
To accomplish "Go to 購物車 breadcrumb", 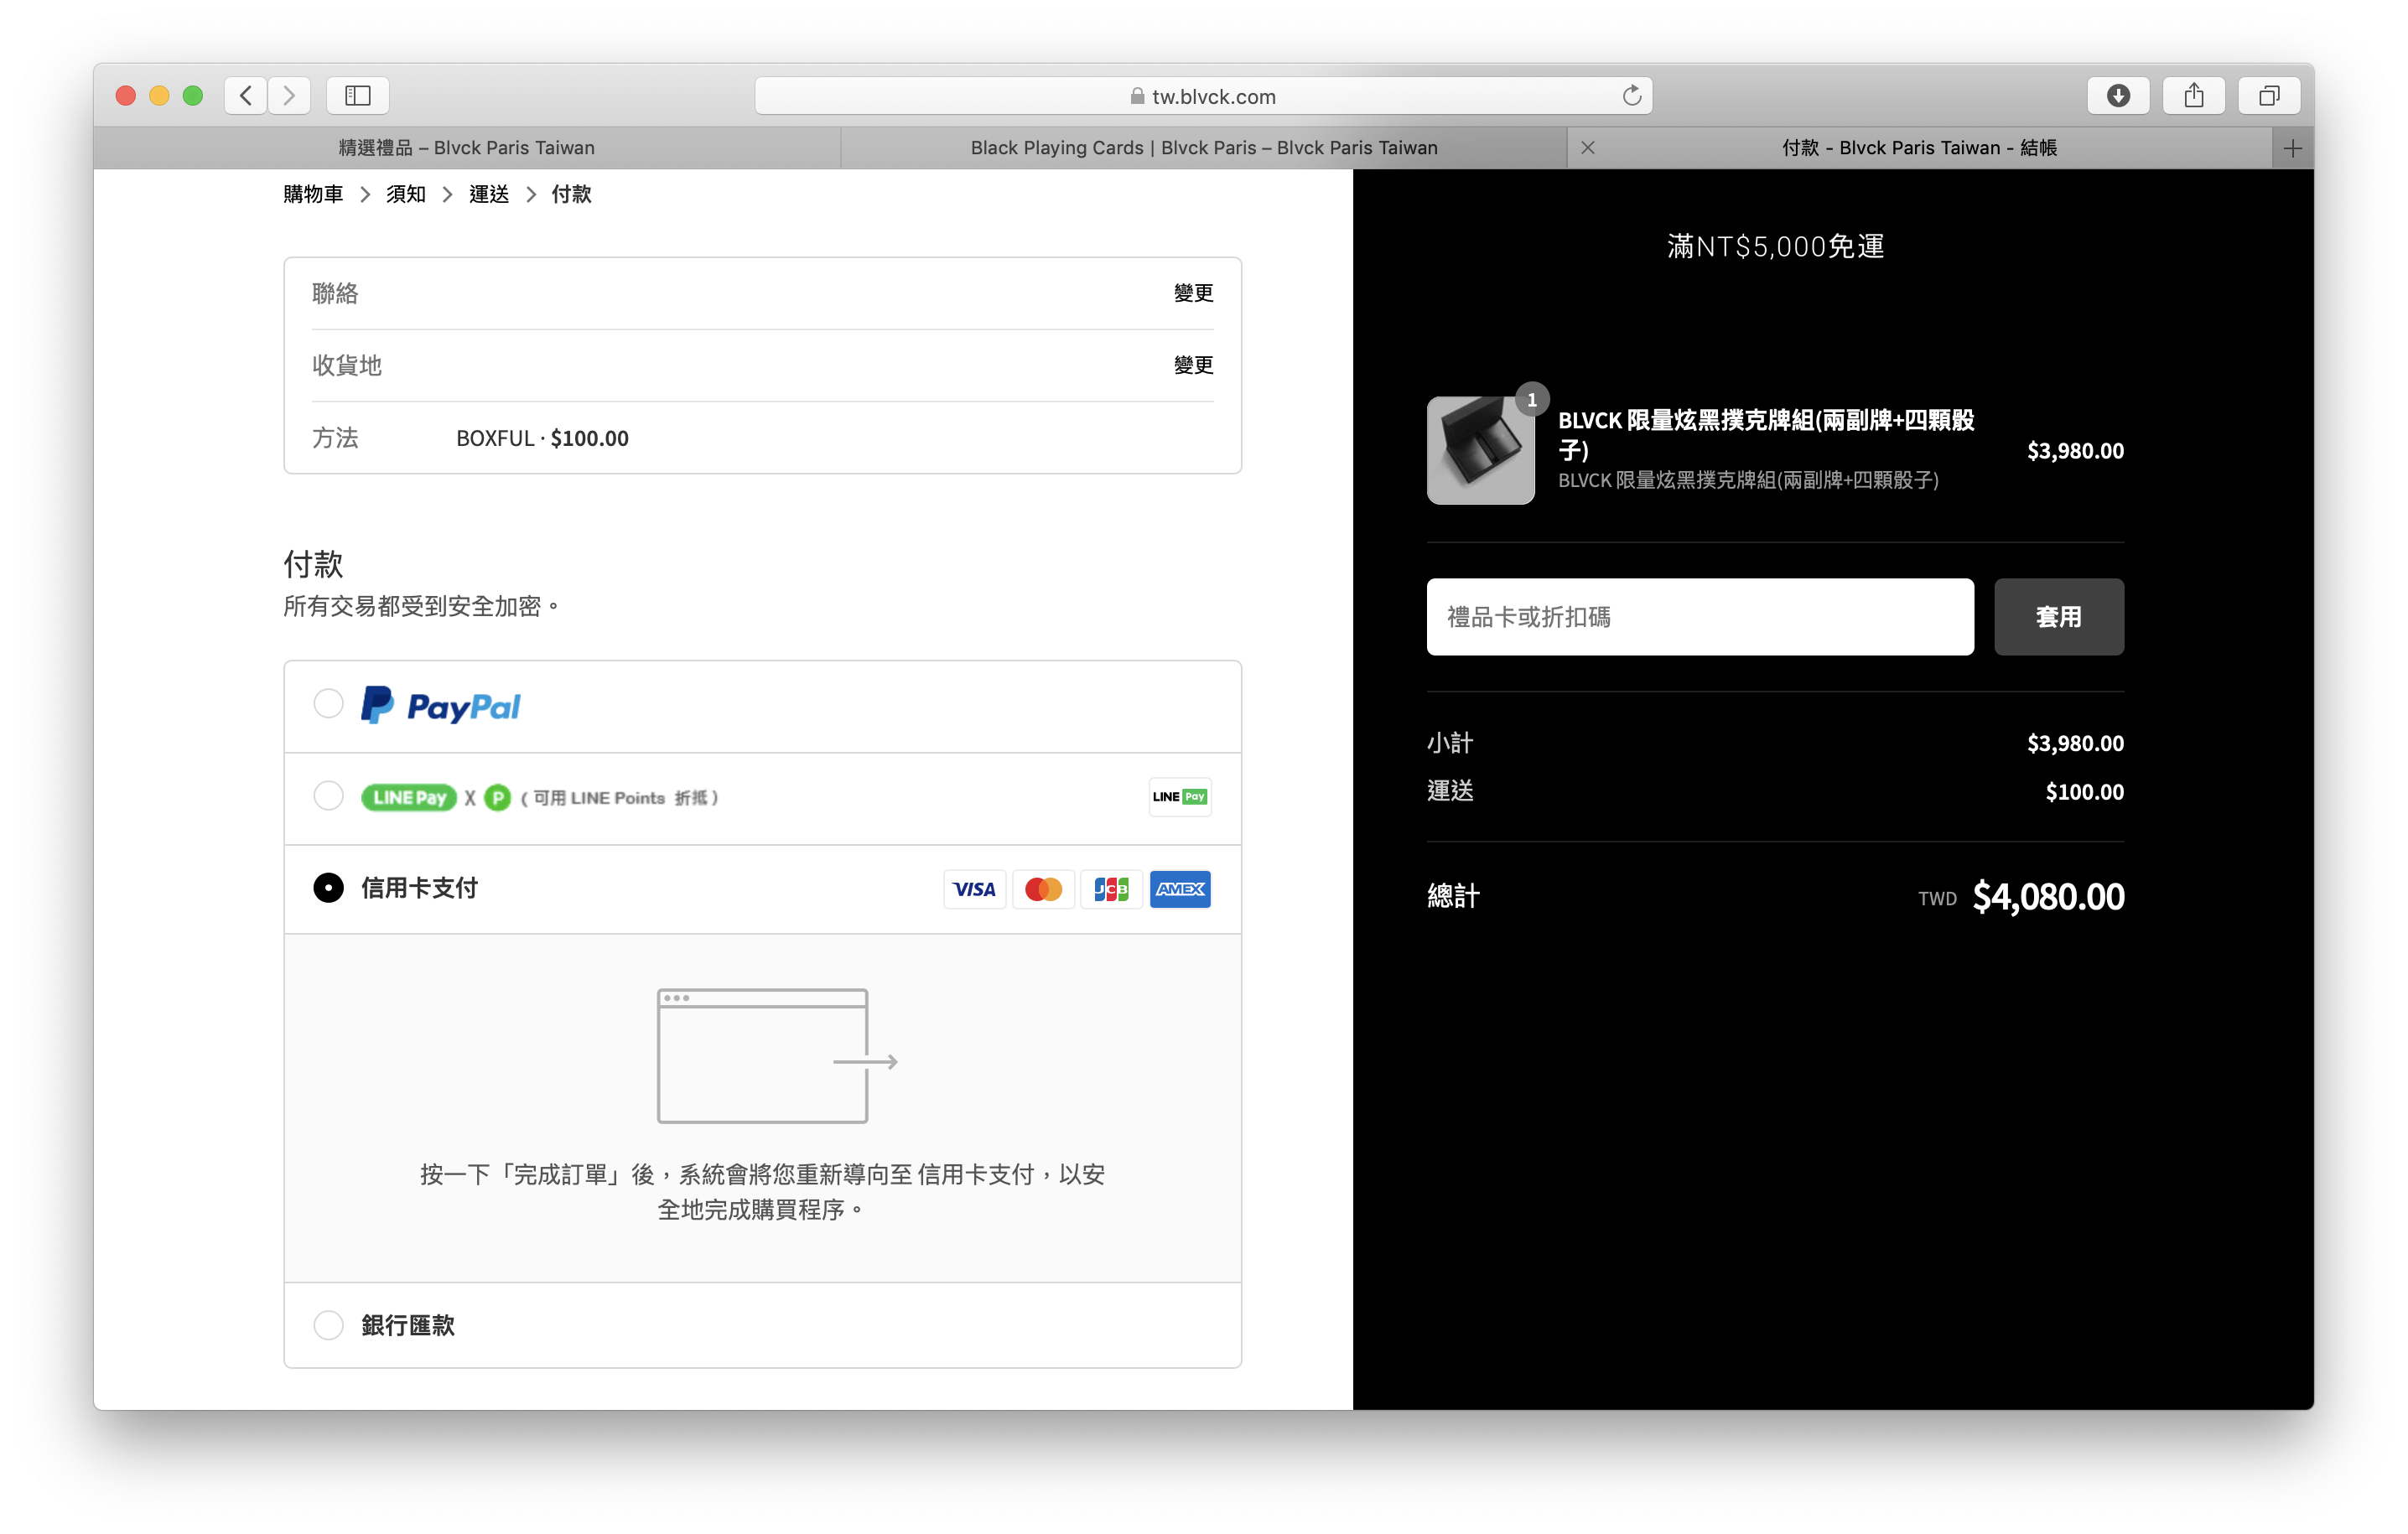I will click(313, 194).
